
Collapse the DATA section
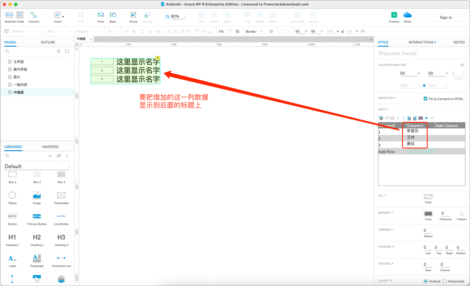click(383, 109)
